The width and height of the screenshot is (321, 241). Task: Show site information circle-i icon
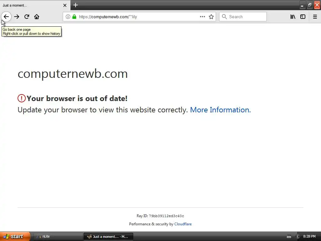tap(68, 17)
